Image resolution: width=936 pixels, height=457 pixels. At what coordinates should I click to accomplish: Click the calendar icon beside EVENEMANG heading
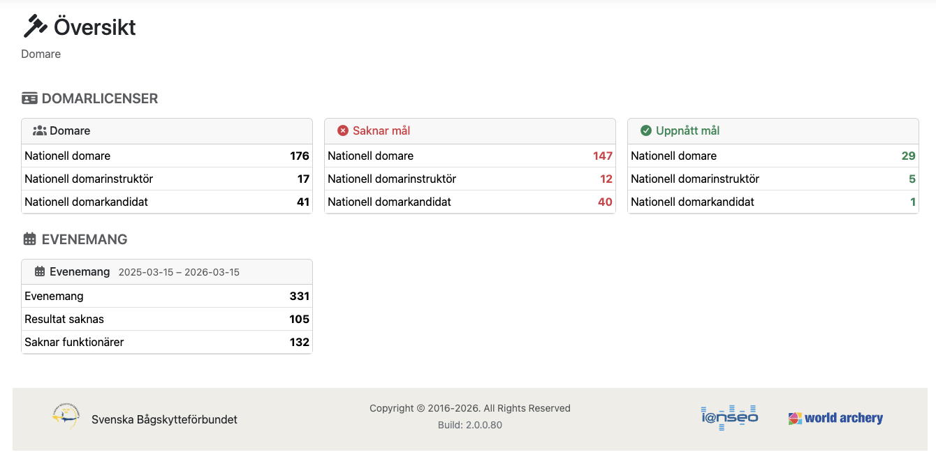click(29, 239)
